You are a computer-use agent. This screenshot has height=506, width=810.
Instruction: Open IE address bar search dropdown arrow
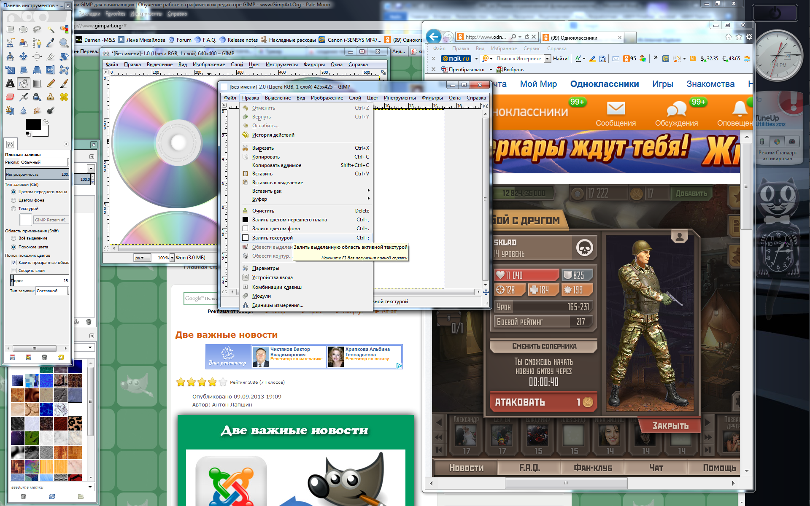[520, 37]
